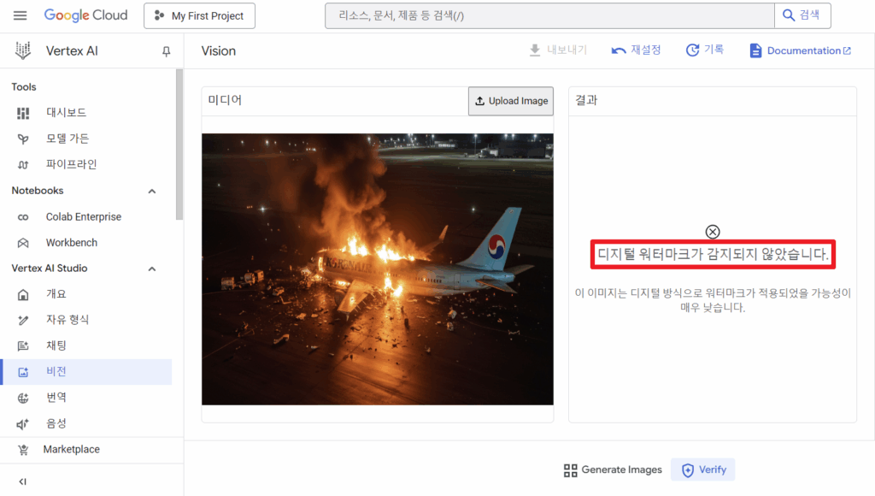
Task: Collapse the Vertex AI Studio section
Action: pos(152,269)
